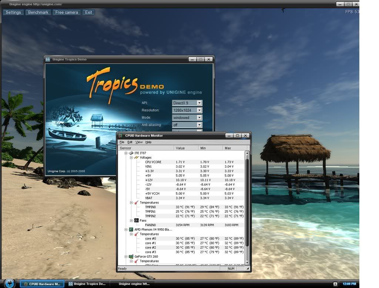Collapse Temperatures under GeForce GTX 260

click(x=131, y=261)
